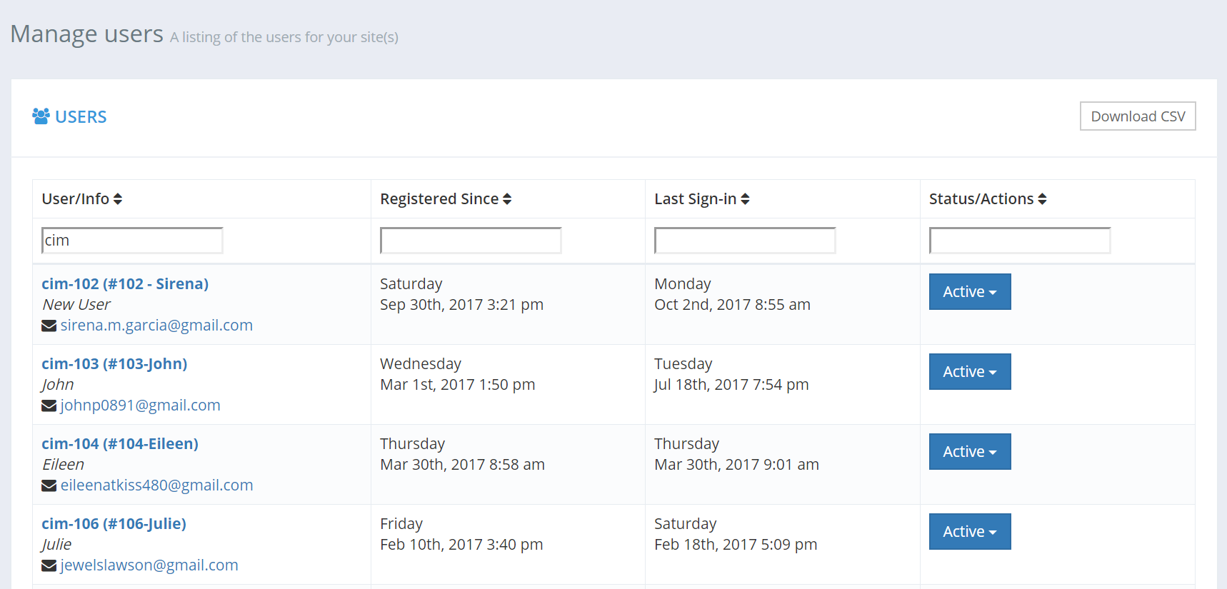The width and height of the screenshot is (1227, 589).
Task: Click envelope icon next to eileenatkiss480@gmail.com
Action: [49, 485]
